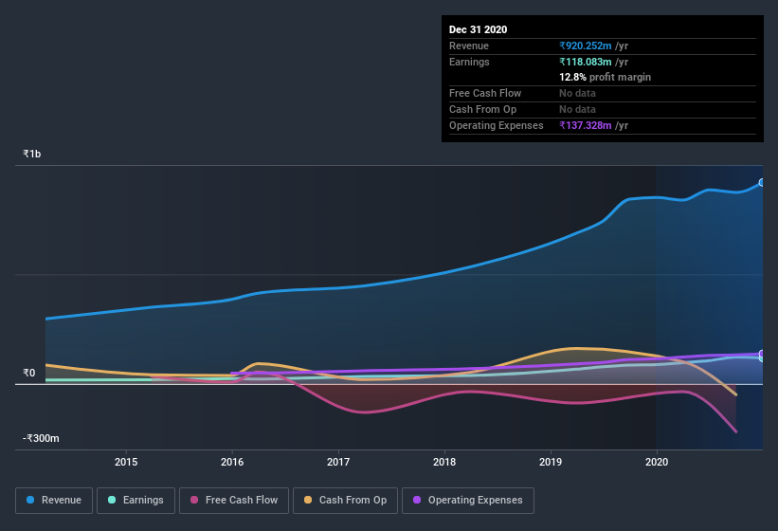The width and height of the screenshot is (778, 531).
Task: Click the Revenue data point marker at chart end
Action: [x=761, y=182]
